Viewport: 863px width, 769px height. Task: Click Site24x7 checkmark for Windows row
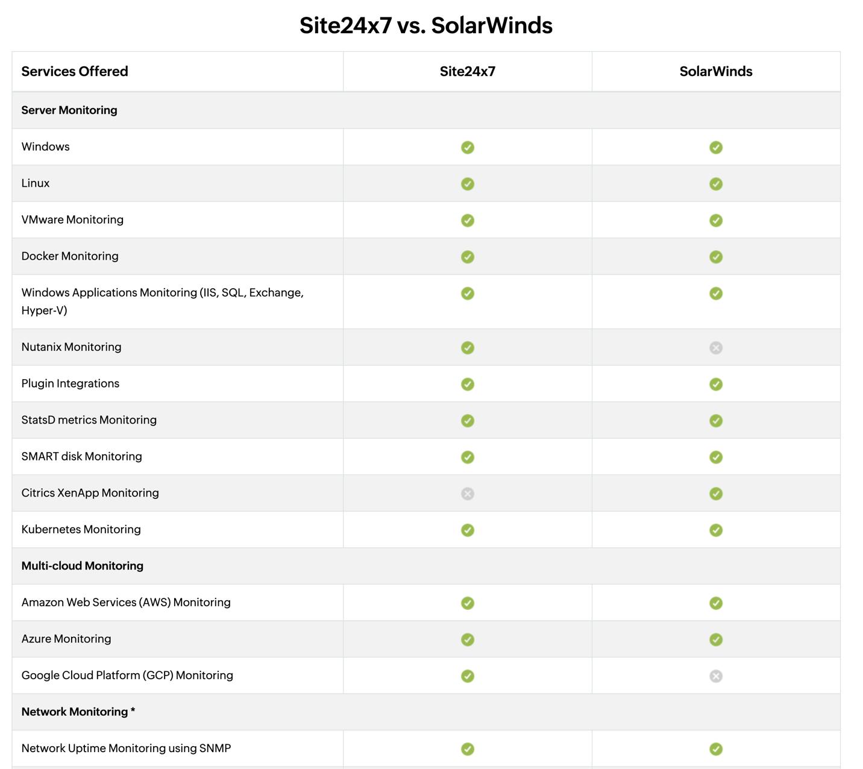point(468,148)
